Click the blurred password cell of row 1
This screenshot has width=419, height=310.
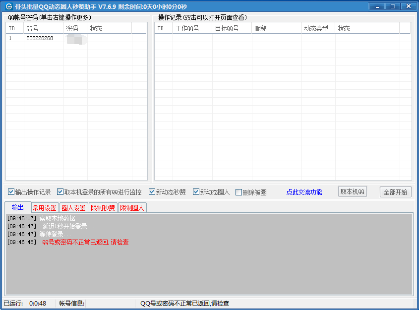point(75,39)
